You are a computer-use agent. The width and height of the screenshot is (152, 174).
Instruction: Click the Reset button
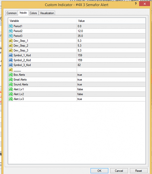[x=138, y=171]
